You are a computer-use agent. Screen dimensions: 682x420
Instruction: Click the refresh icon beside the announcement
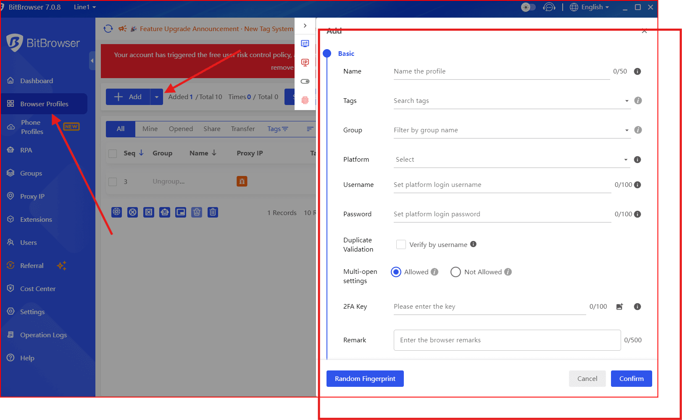(108, 29)
